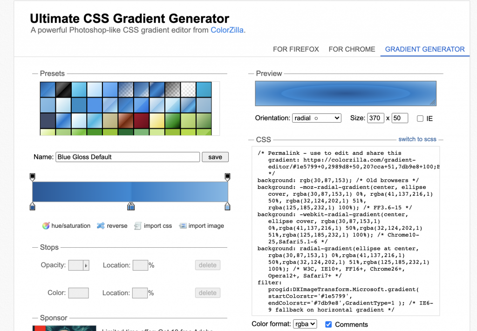Select the left opacity stop above gradient bar
The image size is (477, 331).
[x=33, y=177]
